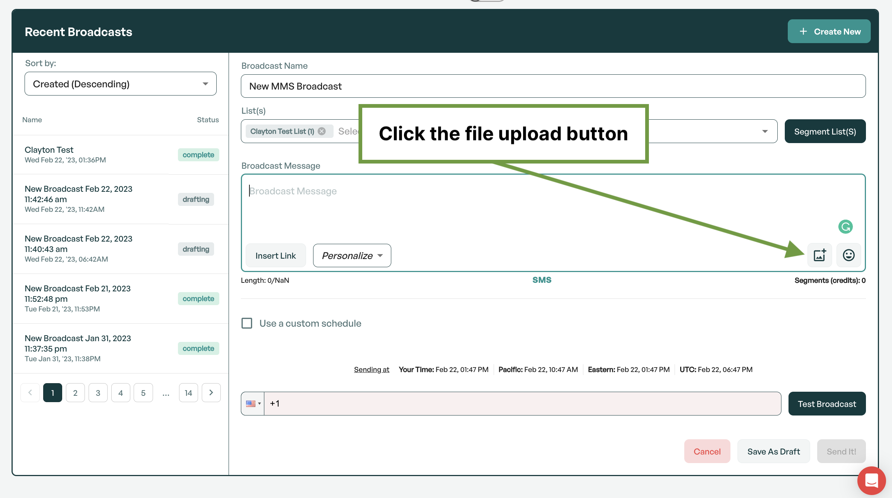Click the Save As Draft button

[773, 452]
